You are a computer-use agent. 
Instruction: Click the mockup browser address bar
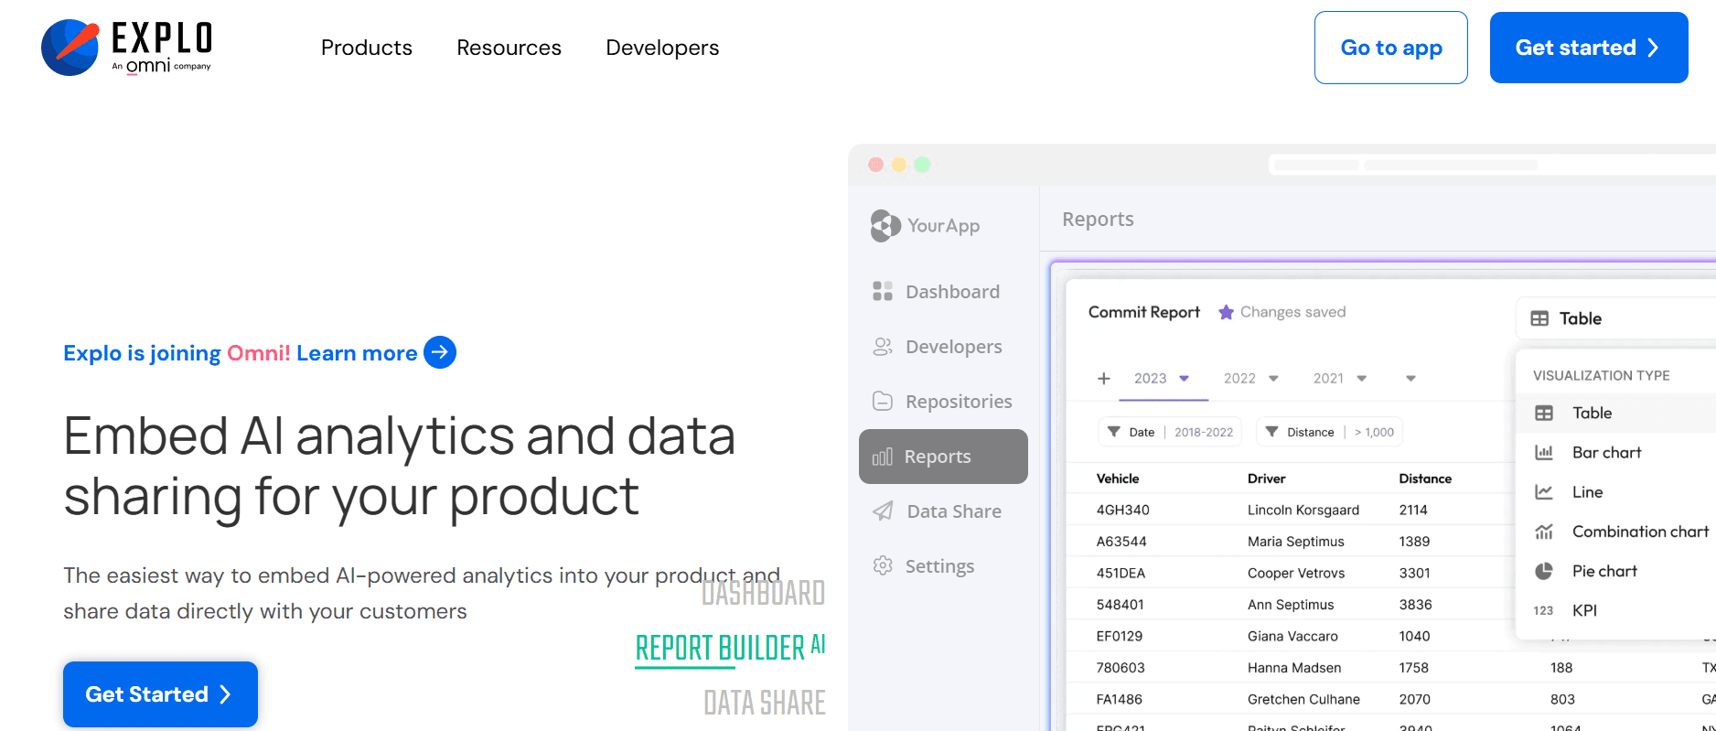pos(1491,165)
